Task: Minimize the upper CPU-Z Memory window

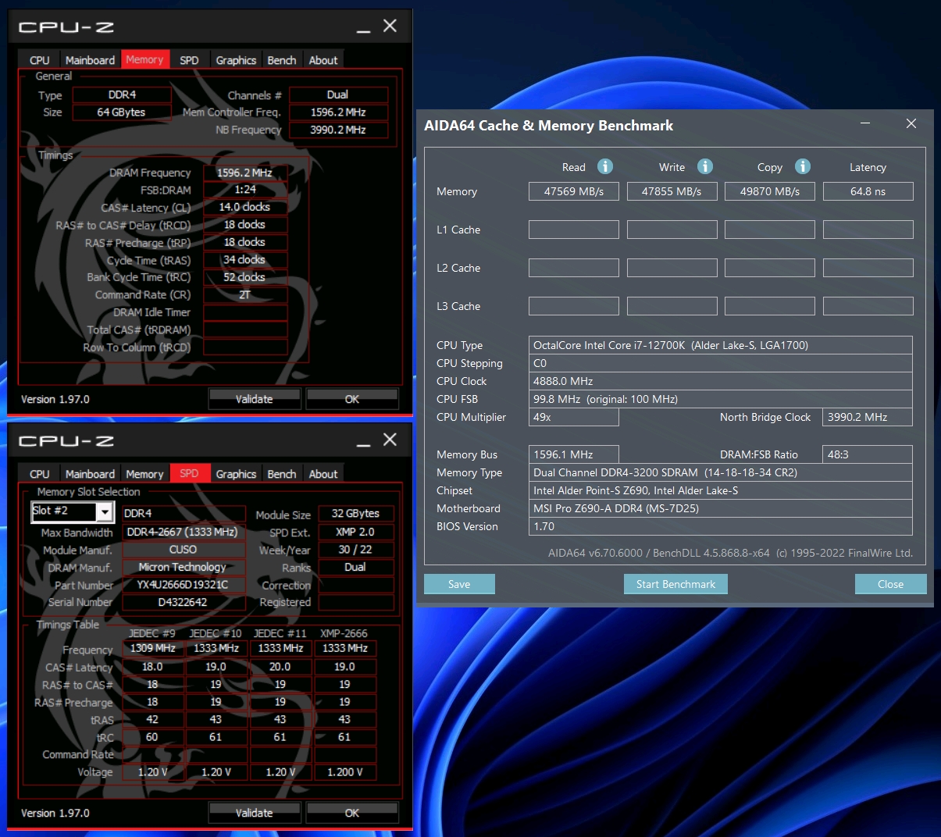Action: (363, 28)
